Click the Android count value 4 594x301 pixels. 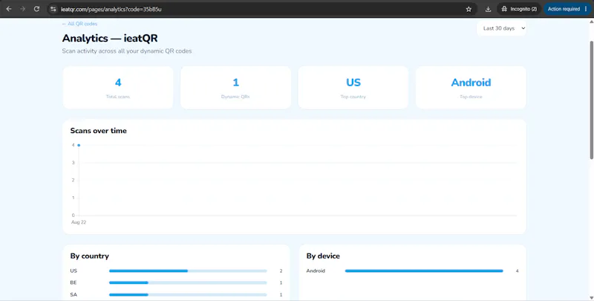[x=517, y=271]
